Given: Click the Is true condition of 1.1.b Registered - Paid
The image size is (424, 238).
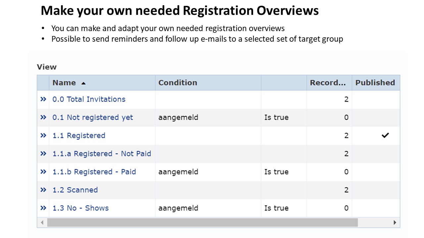Looking at the screenshot, I should pos(276,172).
